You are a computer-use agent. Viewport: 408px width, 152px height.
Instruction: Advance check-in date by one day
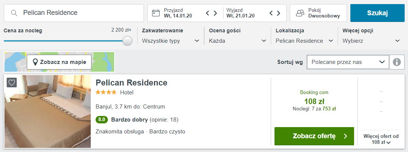click(215, 13)
